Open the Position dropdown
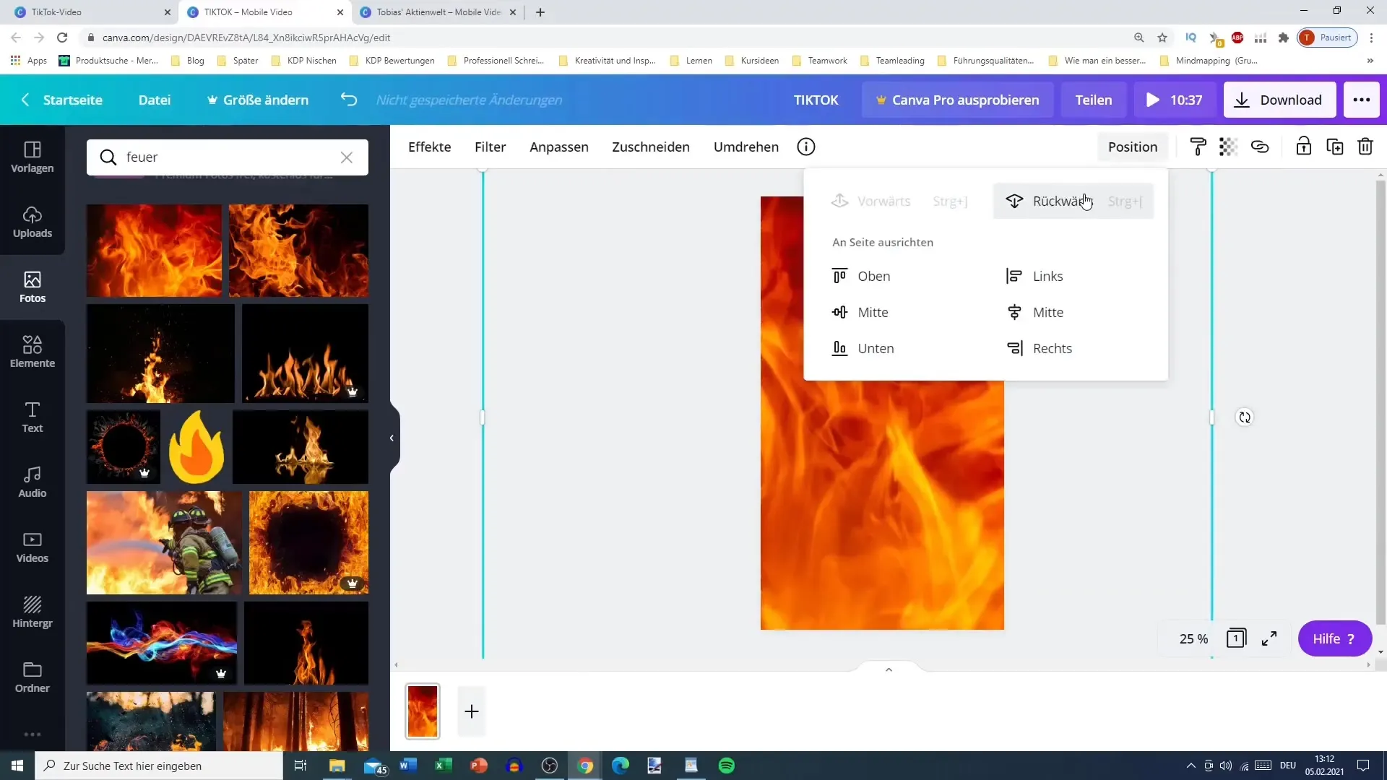This screenshot has width=1387, height=780. click(1132, 147)
